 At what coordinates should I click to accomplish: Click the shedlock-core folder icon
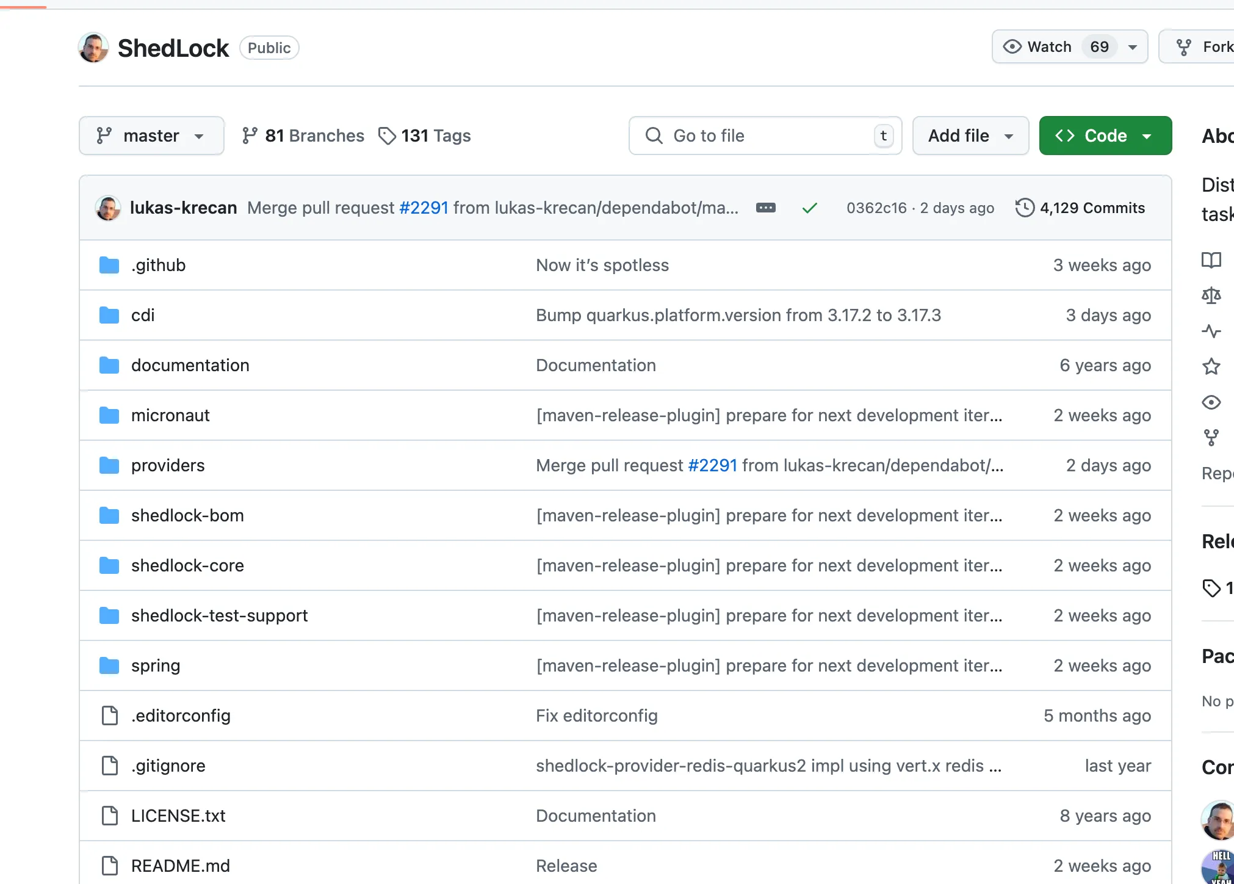[x=109, y=565]
